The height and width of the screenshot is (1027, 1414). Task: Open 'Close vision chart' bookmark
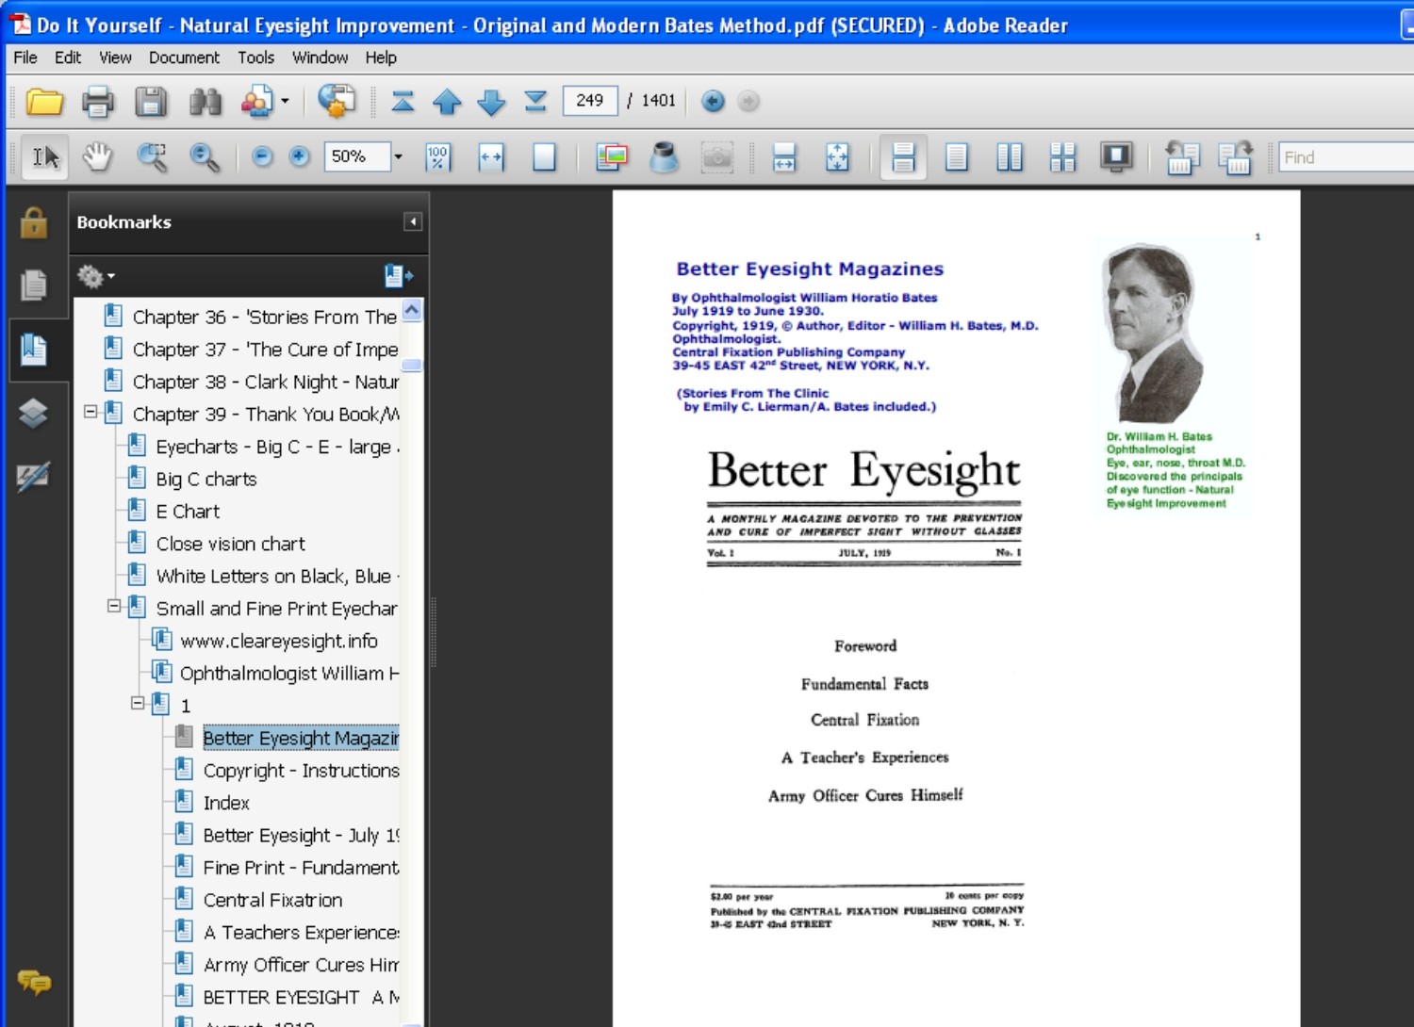(230, 544)
